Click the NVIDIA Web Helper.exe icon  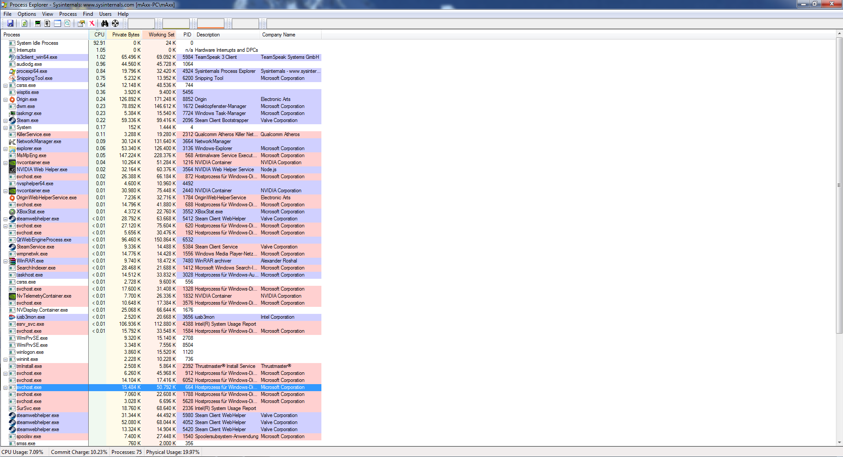point(12,169)
